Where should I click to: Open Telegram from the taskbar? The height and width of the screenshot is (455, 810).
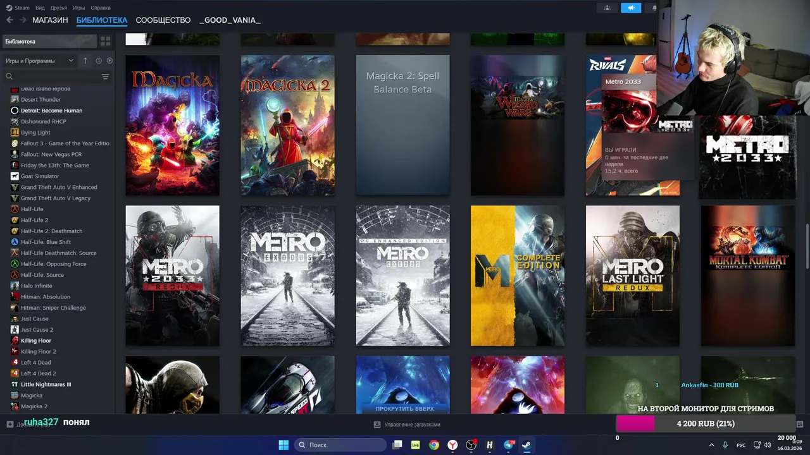click(x=509, y=445)
